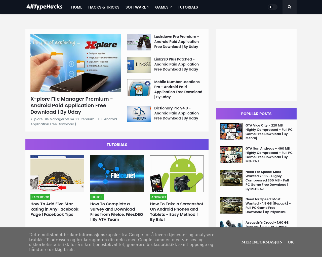
Task: Select the FACEBOOK category tag
Action: 40,197
